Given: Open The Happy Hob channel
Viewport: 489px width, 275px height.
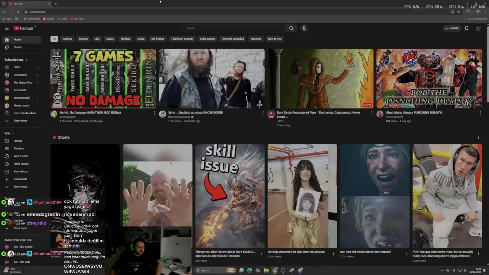Looking at the screenshot, I should tap(22, 82).
